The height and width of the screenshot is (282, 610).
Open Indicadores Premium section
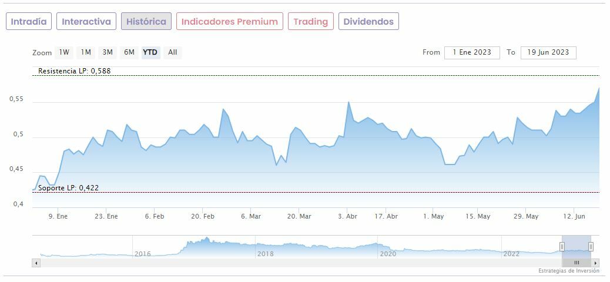(x=229, y=22)
